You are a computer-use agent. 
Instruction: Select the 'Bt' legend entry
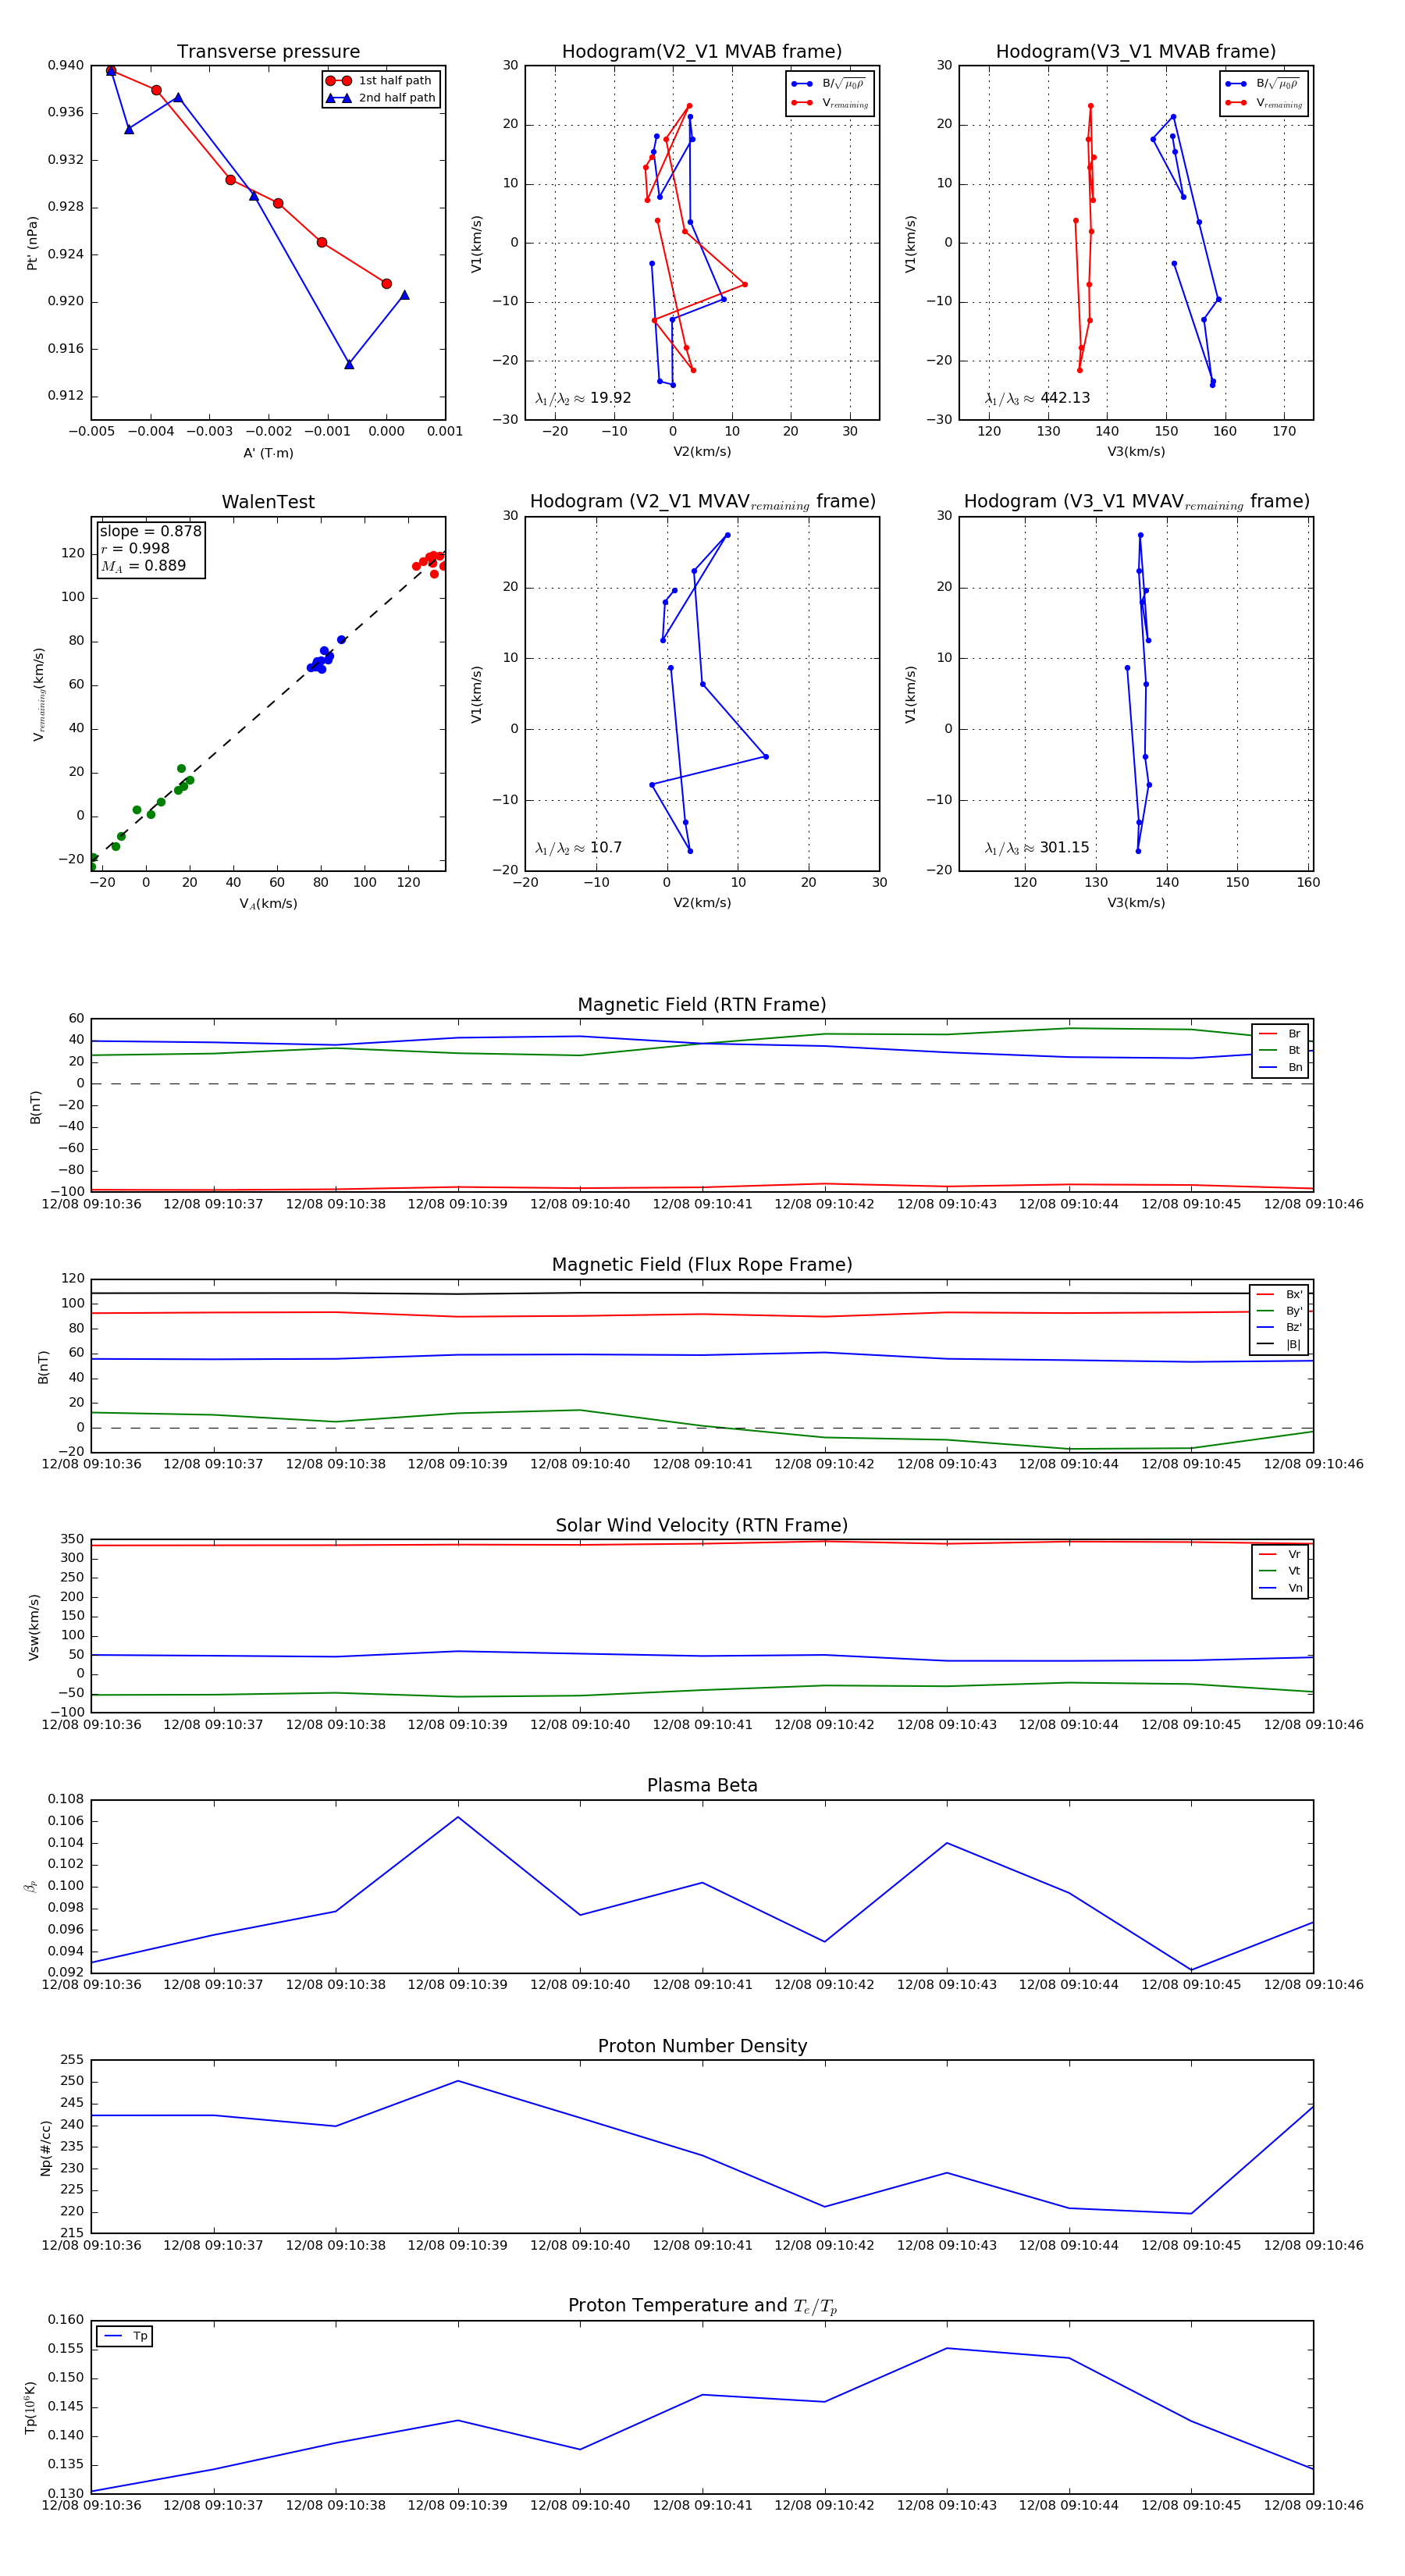tap(1280, 1050)
